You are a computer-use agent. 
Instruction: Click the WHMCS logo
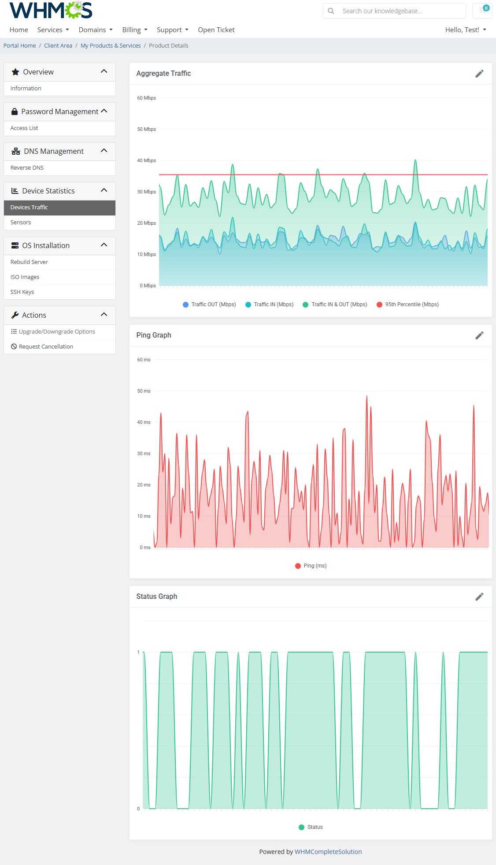(x=51, y=10)
